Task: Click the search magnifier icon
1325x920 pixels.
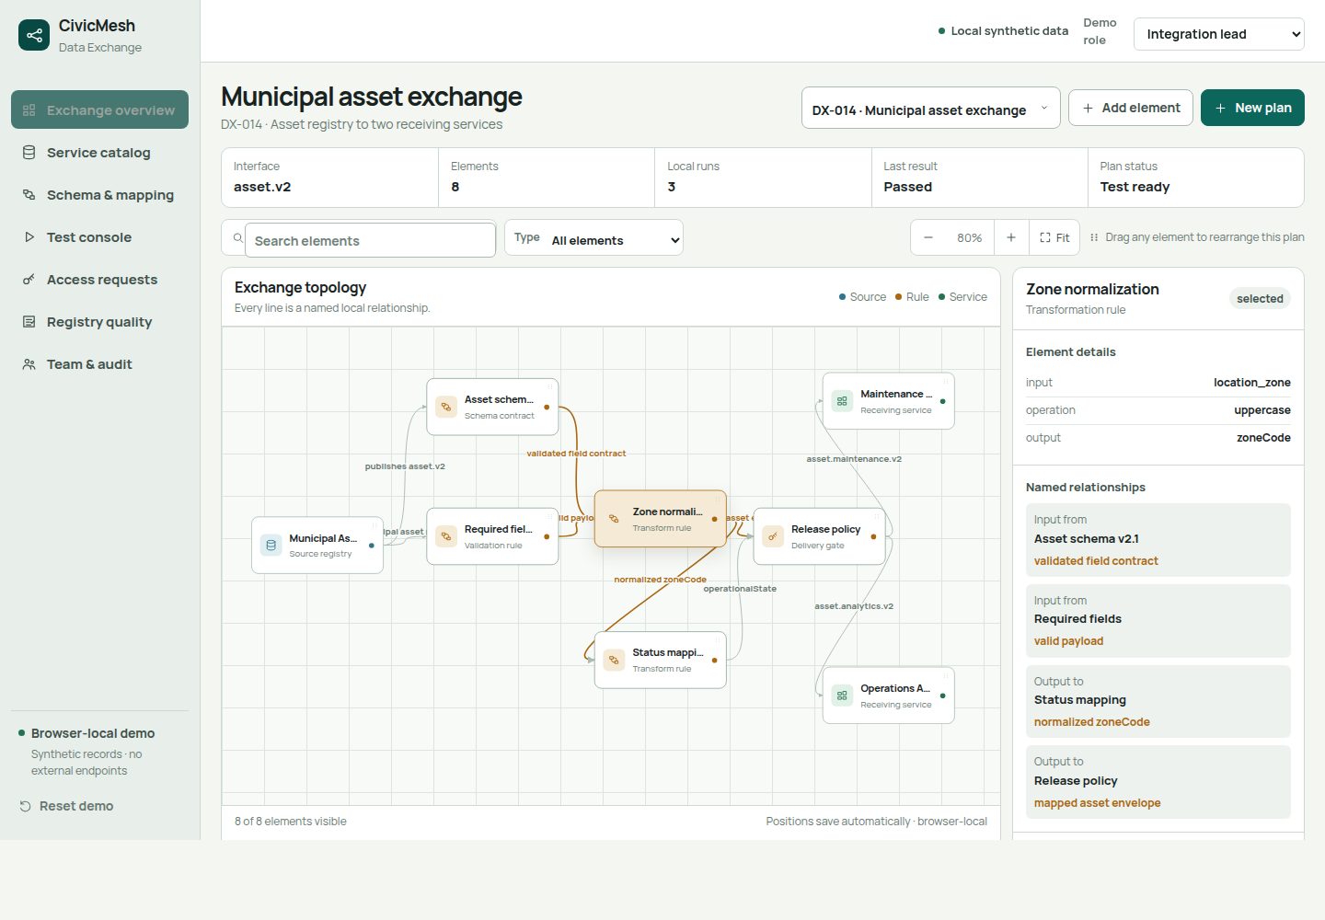Action: click(x=238, y=238)
